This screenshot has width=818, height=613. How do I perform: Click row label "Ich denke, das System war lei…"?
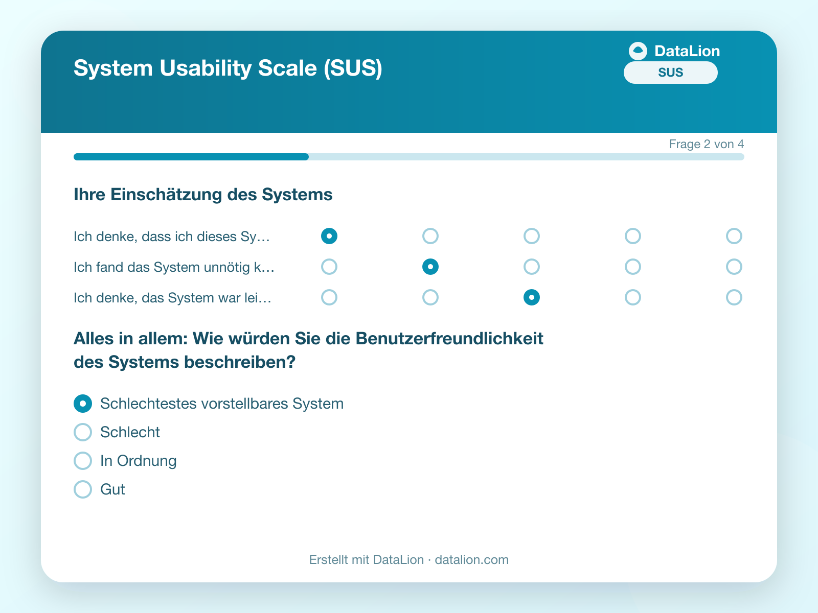[x=173, y=298]
